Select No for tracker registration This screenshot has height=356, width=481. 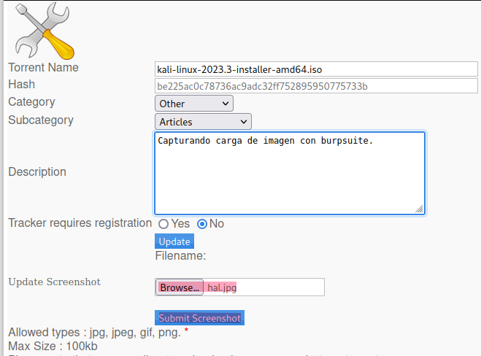(202, 224)
